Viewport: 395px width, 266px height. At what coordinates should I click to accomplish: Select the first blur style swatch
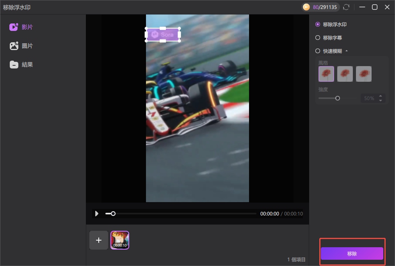click(326, 74)
